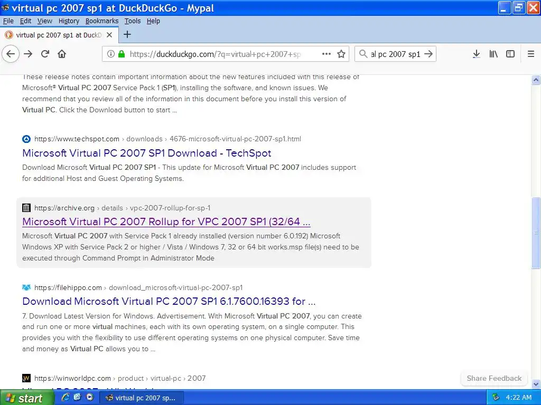
Task: Click the green secure connection padlock
Action: [122, 54]
